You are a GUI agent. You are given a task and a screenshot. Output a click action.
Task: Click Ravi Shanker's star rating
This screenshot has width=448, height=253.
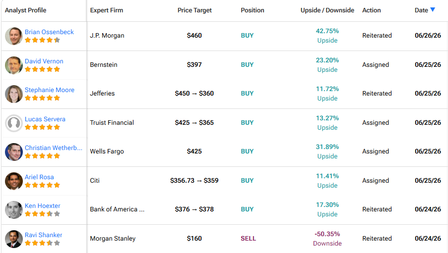(42, 243)
